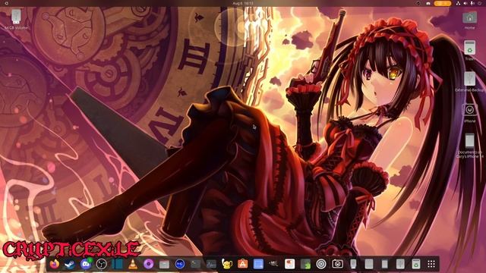Open Documents on Gary's iPhone 14
Screen dimensions: 486x273
coord(469,146)
